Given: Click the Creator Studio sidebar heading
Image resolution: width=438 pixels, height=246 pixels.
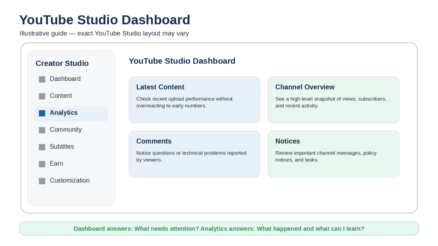Looking at the screenshot, I should (62, 63).
